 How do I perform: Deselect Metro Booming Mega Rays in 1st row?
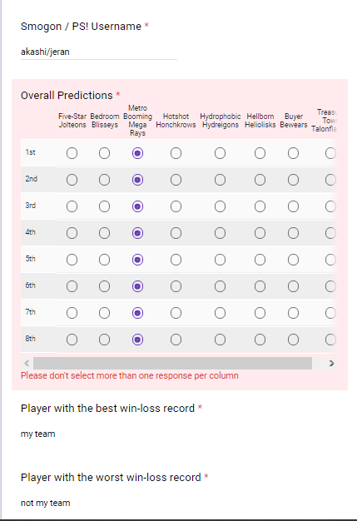[137, 153]
